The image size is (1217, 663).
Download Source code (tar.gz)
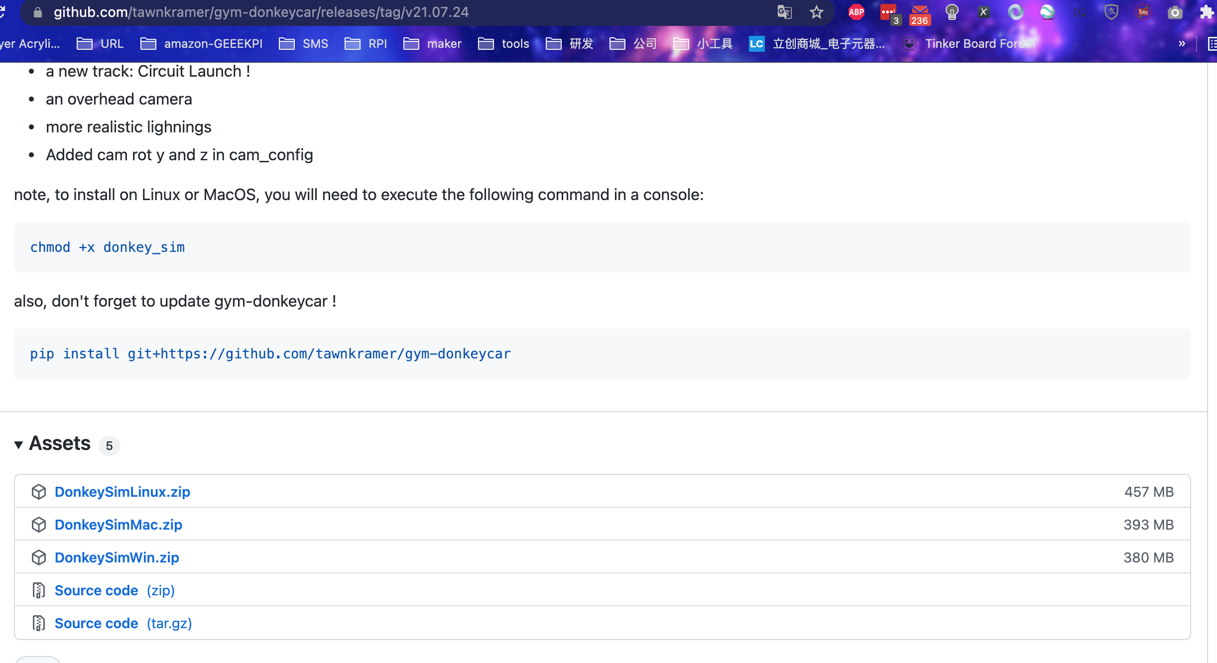point(123,623)
